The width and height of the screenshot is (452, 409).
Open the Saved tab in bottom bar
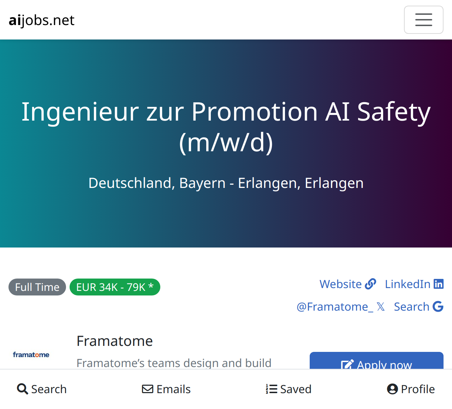(289, 389)
